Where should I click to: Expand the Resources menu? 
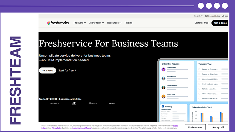[114, 23]
